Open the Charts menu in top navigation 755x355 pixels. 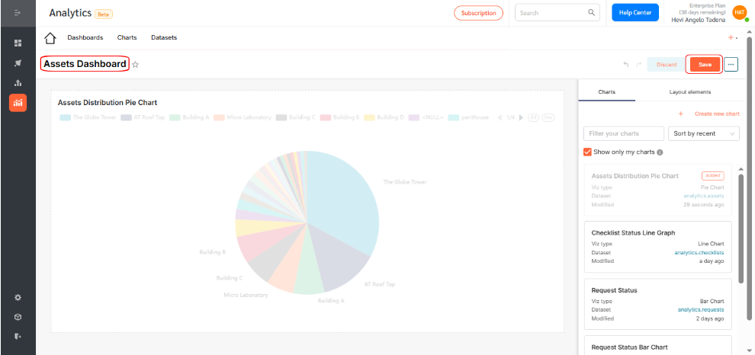127,37
